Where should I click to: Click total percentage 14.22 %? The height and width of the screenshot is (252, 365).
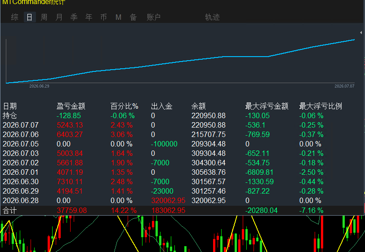point(124,211)
